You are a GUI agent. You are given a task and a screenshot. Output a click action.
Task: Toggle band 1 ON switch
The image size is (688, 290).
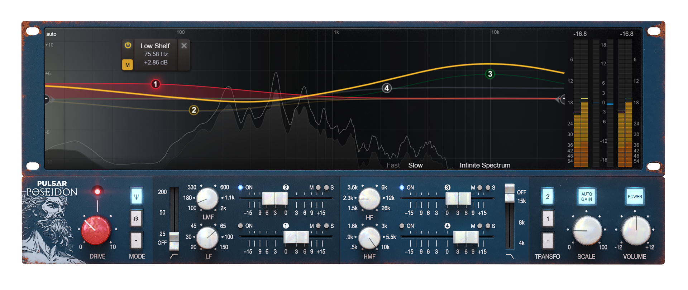pos(240,226)
